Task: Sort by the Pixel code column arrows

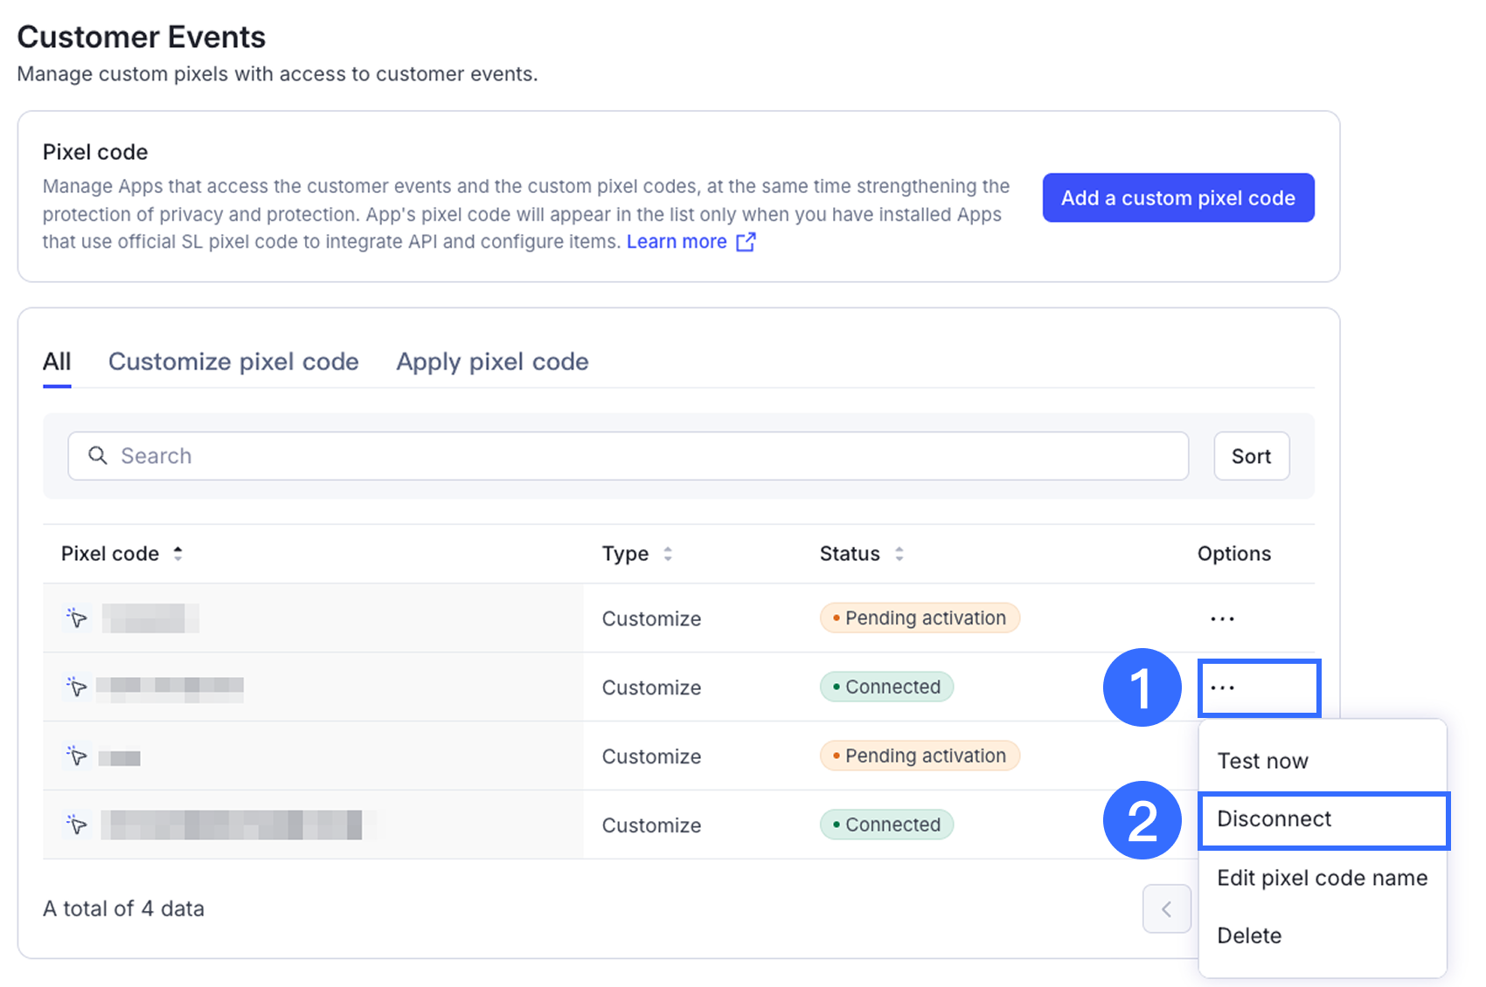Action: (x=178, y=554)
